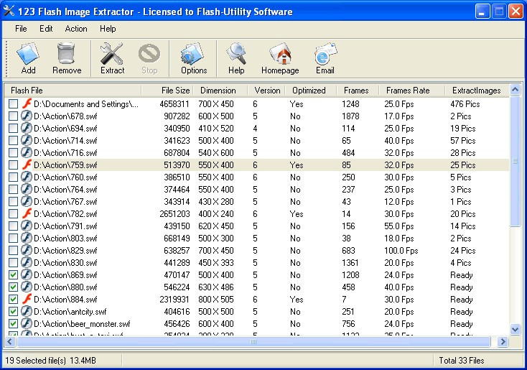527x370 pixels.
Task: Click the file icon beside 694.swf
Action: coord(27,128)
